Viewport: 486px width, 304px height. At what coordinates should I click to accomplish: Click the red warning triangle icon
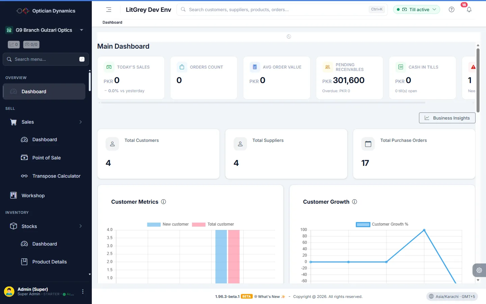473,67
